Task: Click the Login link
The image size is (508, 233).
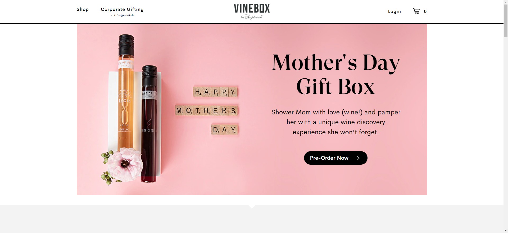Action: point(394,11)
